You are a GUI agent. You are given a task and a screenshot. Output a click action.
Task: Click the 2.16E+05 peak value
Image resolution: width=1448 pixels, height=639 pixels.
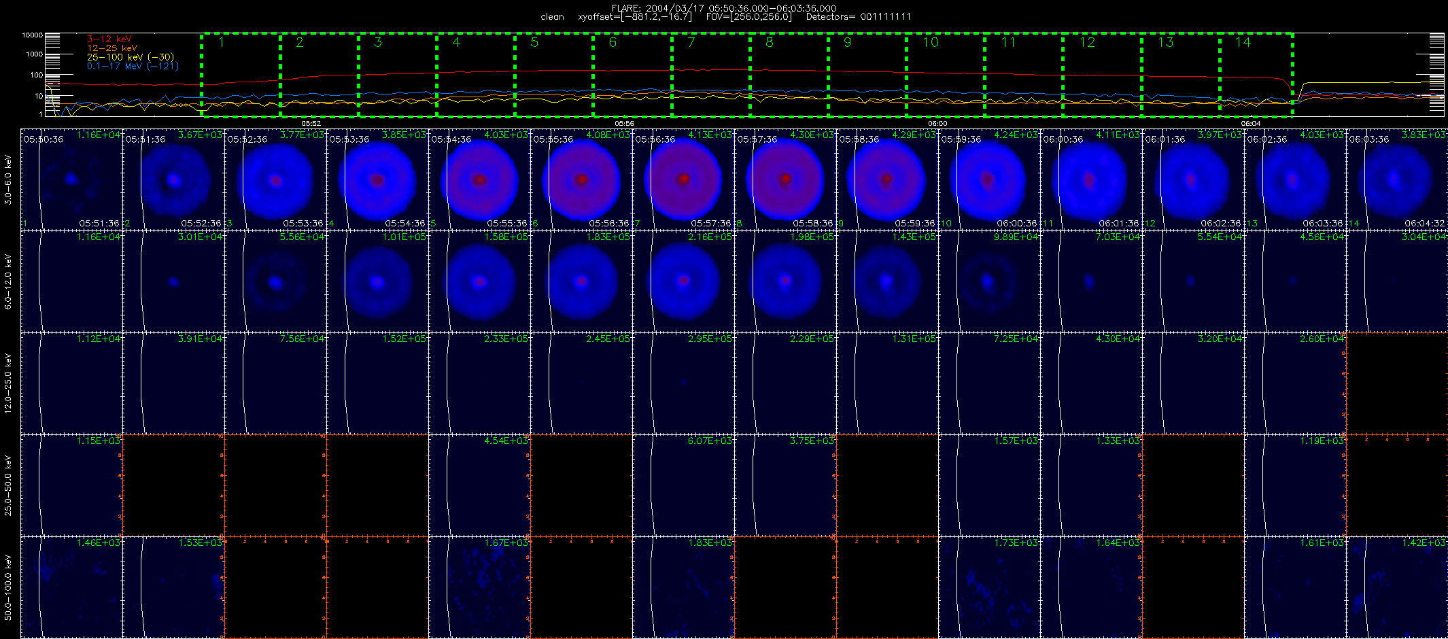click(x=710, y=237)
